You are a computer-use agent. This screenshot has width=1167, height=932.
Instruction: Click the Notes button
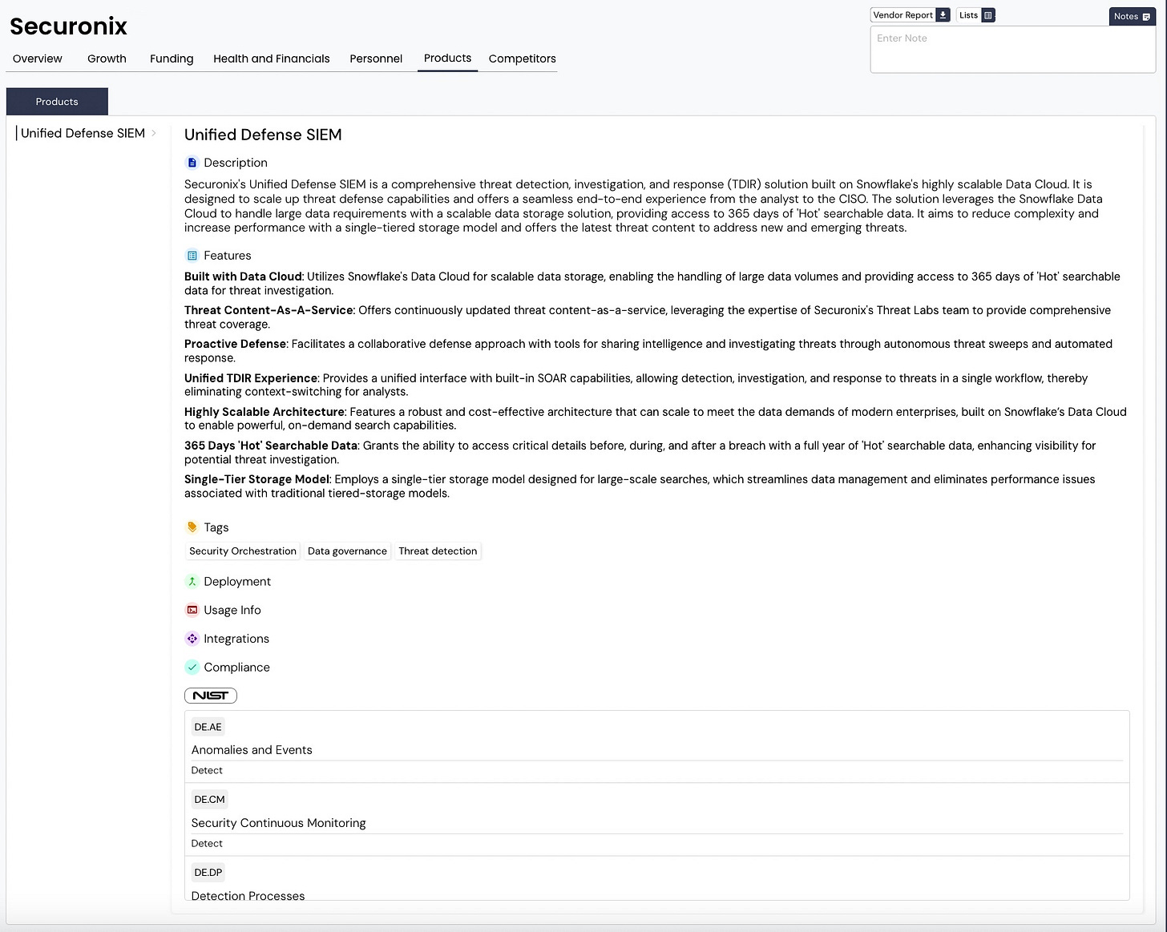1133,16
